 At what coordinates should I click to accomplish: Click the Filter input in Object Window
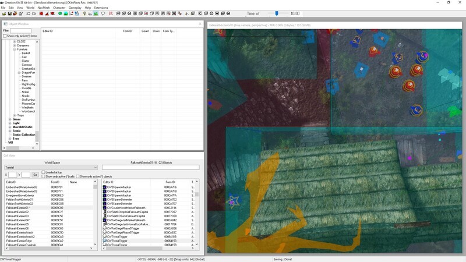20,31
